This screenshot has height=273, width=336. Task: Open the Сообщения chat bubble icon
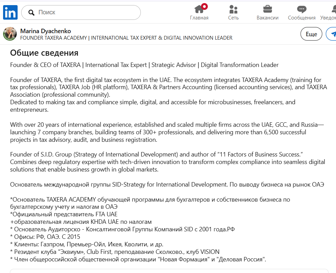tap(301, 9)
